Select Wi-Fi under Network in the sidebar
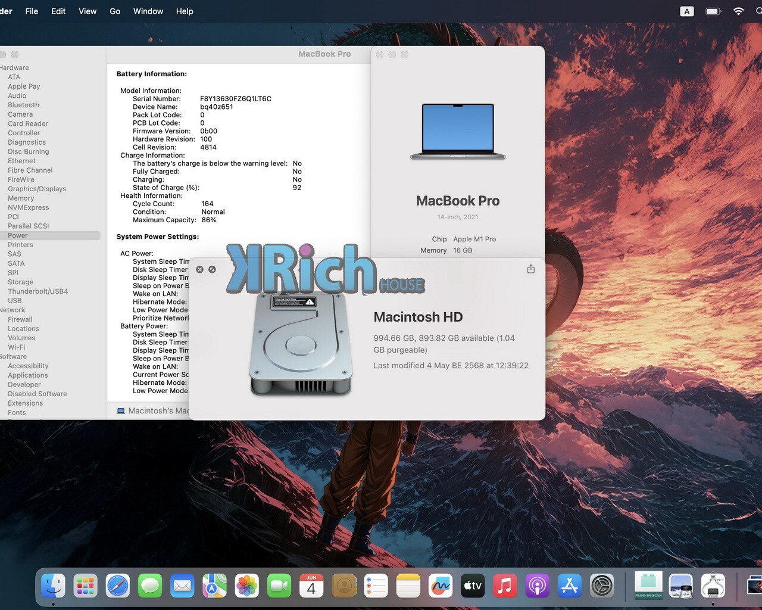The width and height of the screenshot is (762, 610). (x=17, y=347)
